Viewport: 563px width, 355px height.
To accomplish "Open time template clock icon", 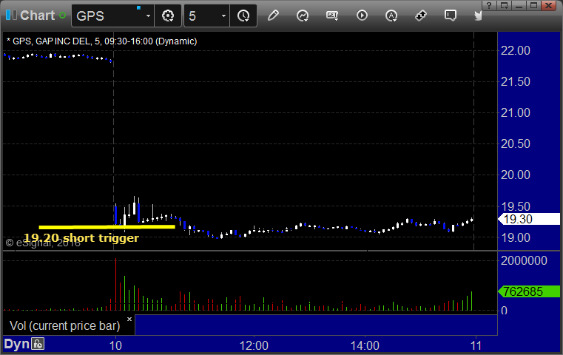I will (243, 15).
